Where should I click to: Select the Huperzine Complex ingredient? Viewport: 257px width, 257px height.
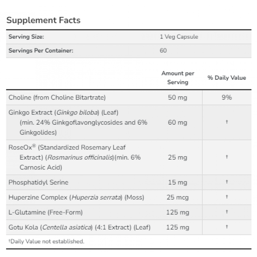tap(76, 197)
